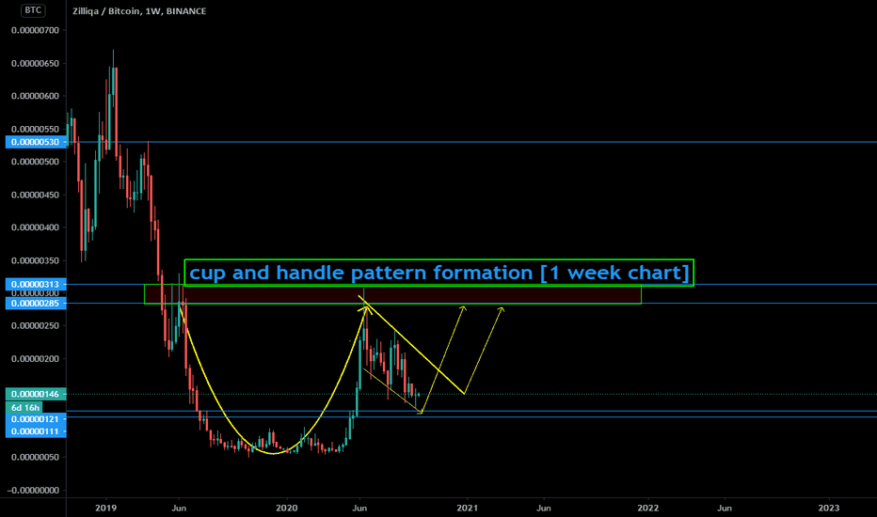Screen dimensions: 877x517
Task: Click the 0.00000450 price axis tick
Action: point(35,196)
